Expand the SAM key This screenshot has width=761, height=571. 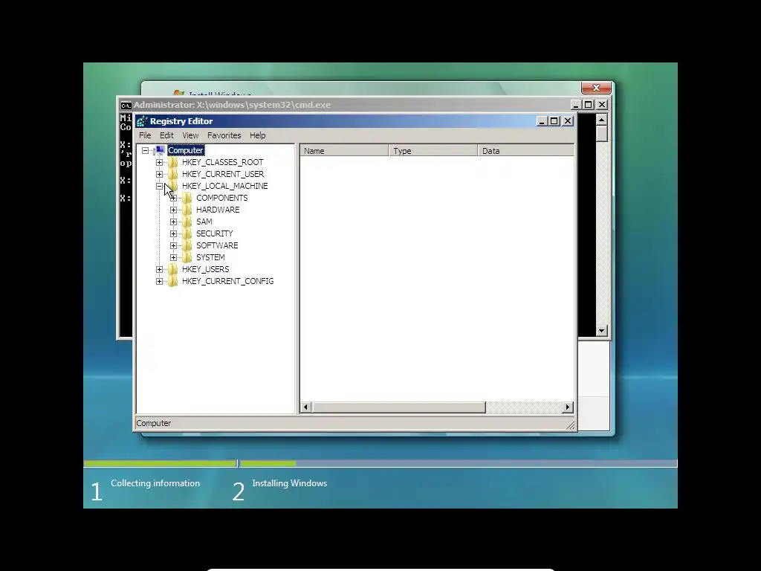pos(173,222)
